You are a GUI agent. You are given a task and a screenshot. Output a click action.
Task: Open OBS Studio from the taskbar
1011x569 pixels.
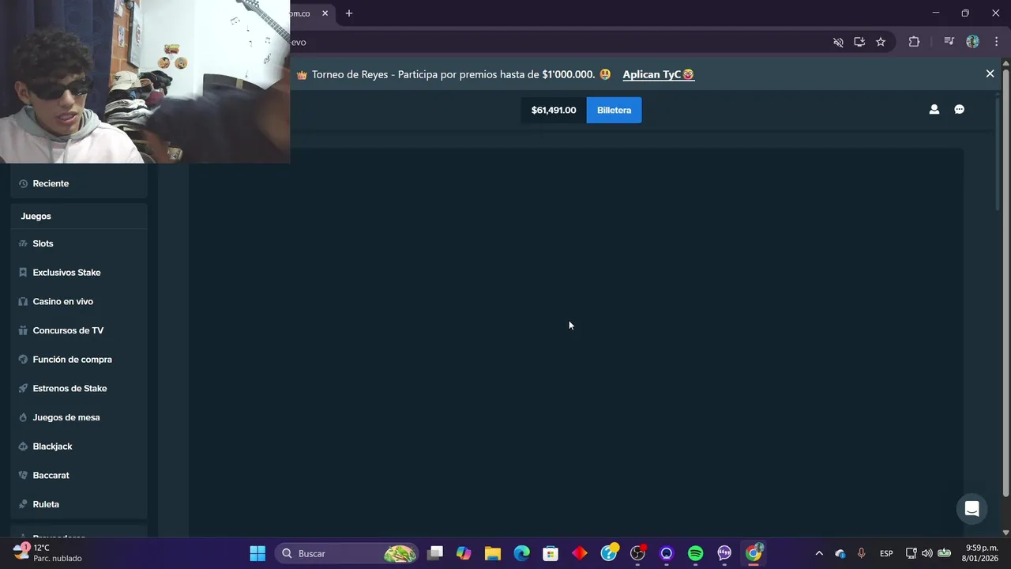coord(637,553)
